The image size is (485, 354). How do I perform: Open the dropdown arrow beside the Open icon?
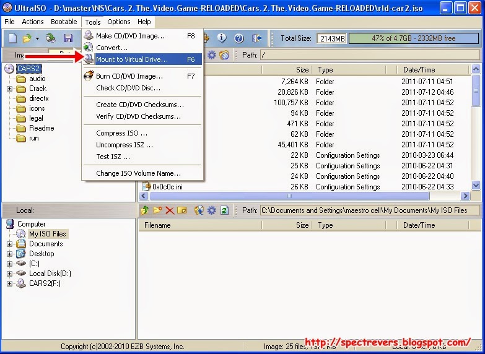click(37, 38)
